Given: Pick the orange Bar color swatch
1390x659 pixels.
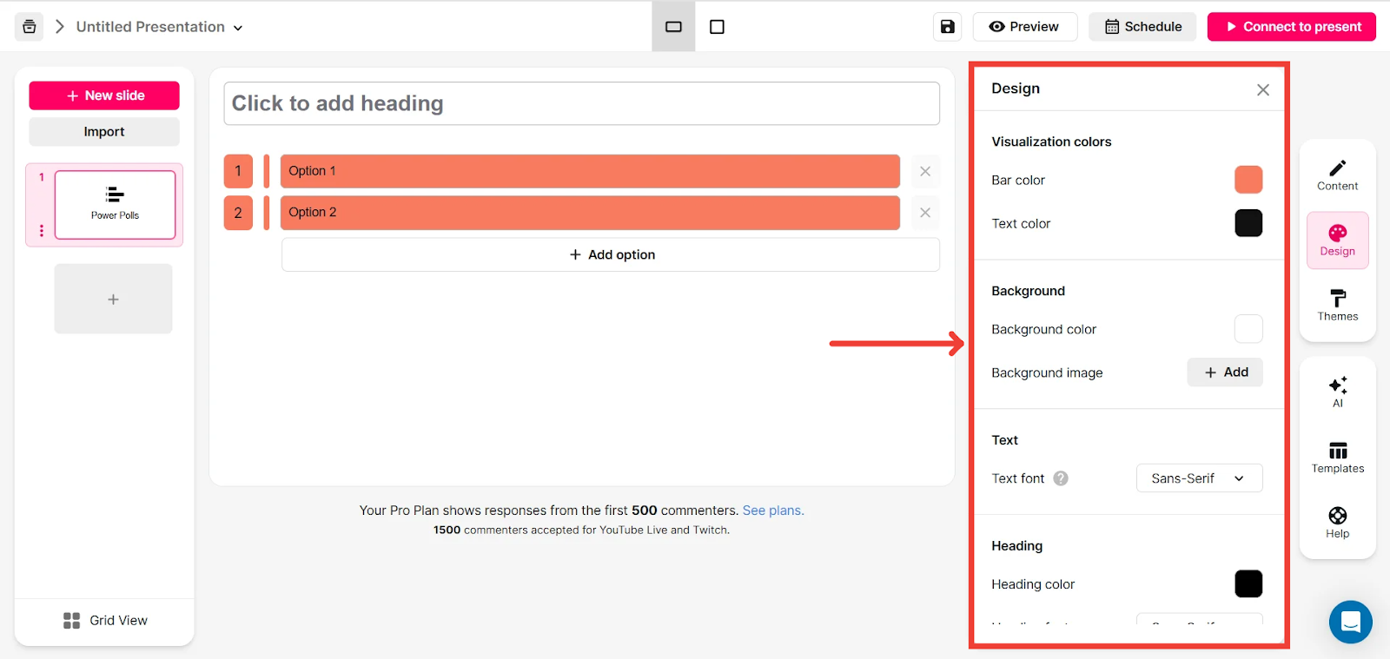Looking at the screenshot, I should pyautogui.click(x=1248, y=180).
